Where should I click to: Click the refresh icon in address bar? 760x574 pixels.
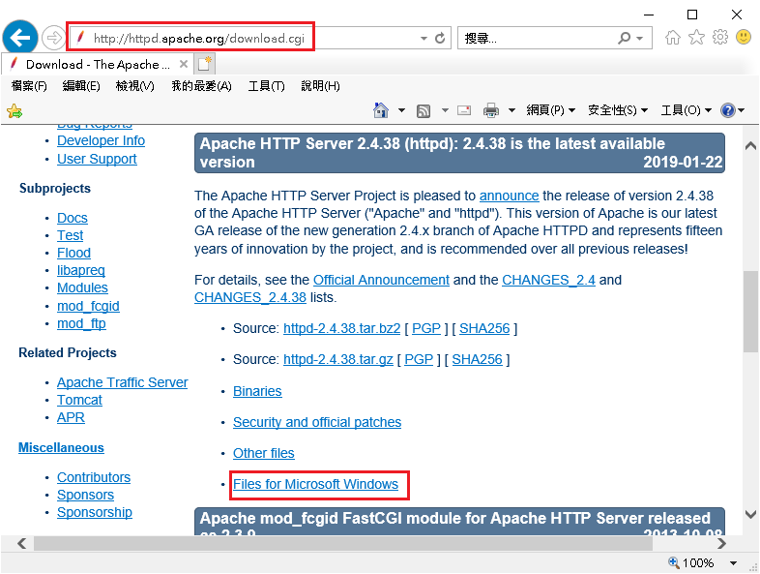pos(440,38)
